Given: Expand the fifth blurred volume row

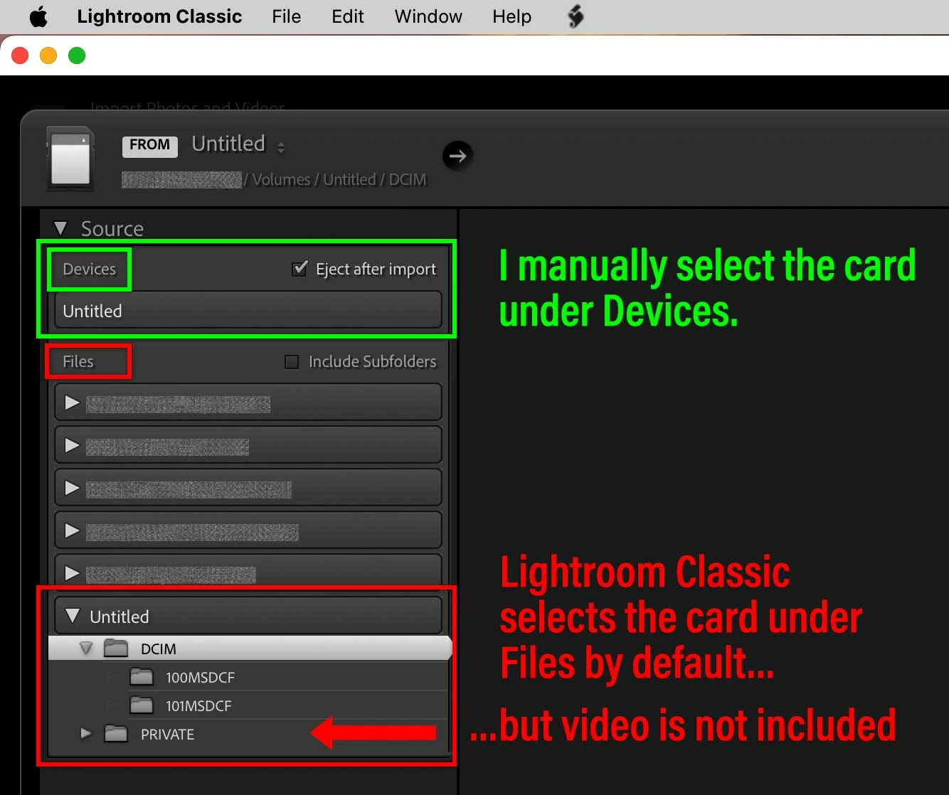Looking at the screenshot, I should click(x=72, y=573).
